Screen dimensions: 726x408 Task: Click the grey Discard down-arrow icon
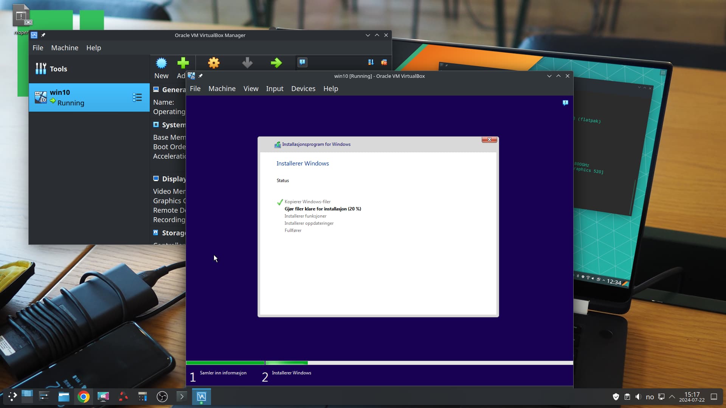(247, 63)
